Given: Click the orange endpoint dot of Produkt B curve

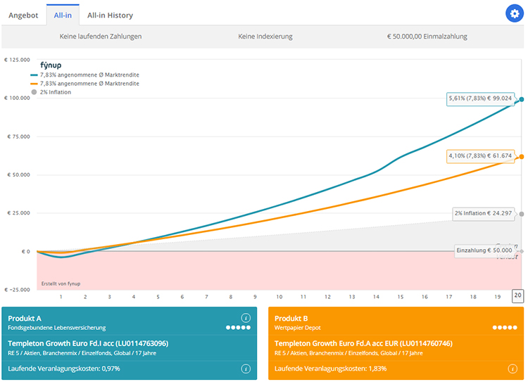Looking at the screenshot, I should (x=521, y=157).
